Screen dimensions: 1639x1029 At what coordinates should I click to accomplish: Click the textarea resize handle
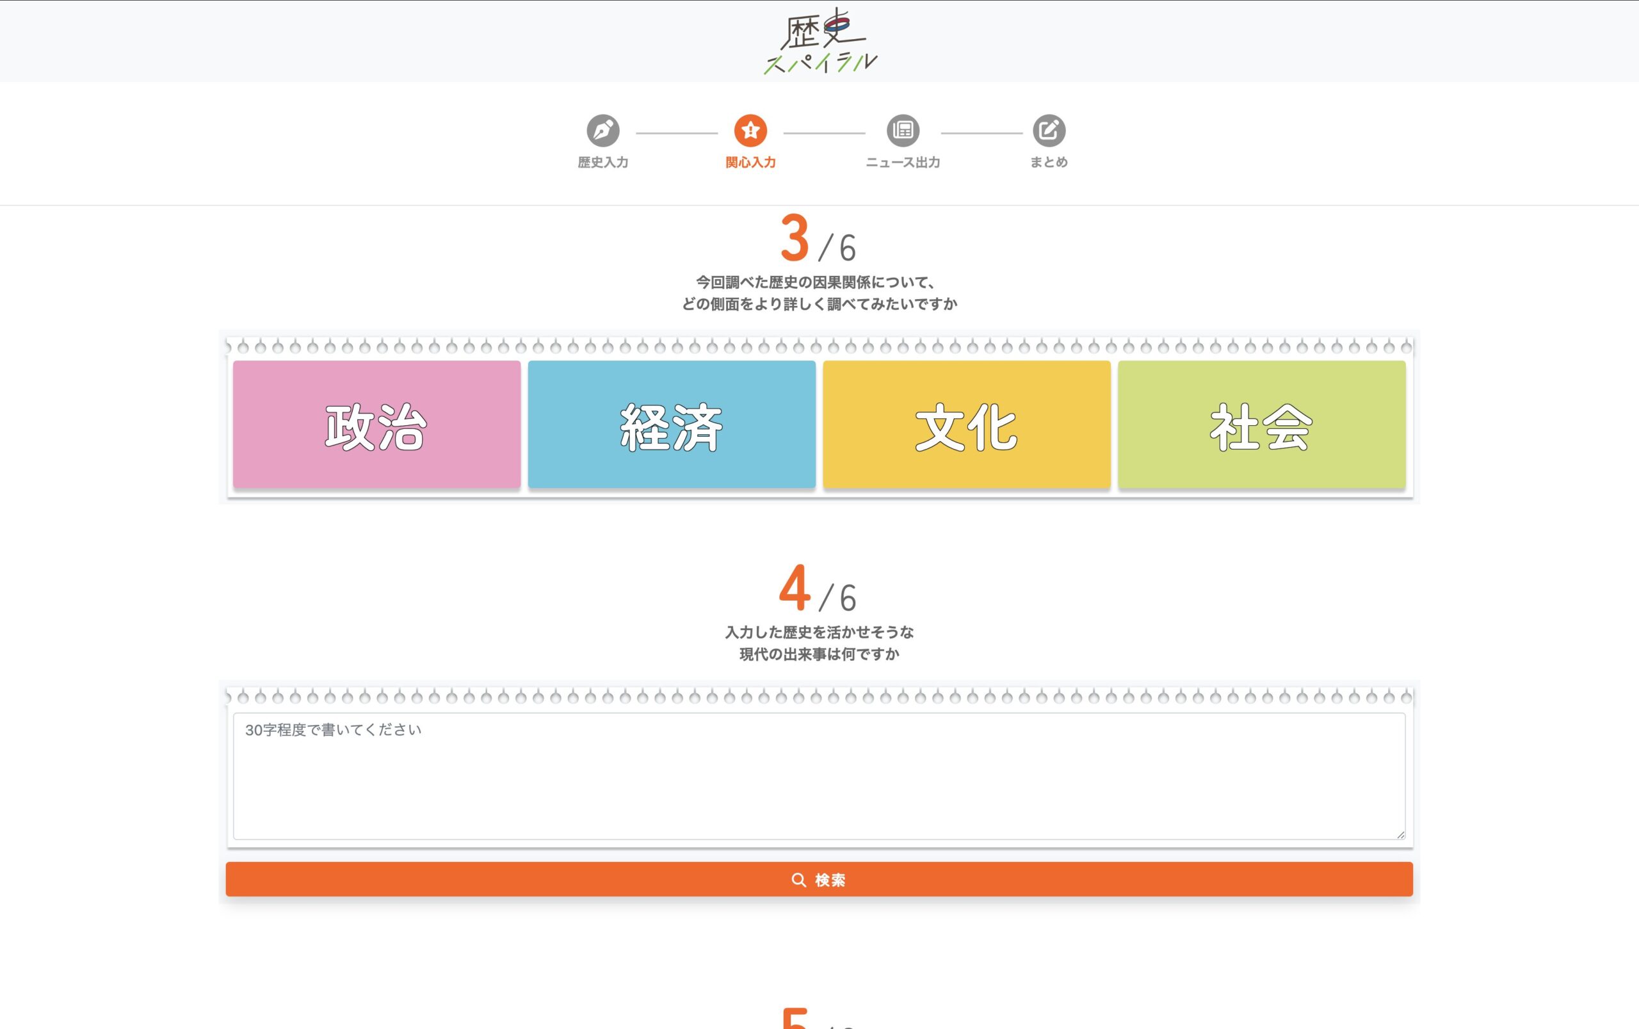[x=1400, y=834]
